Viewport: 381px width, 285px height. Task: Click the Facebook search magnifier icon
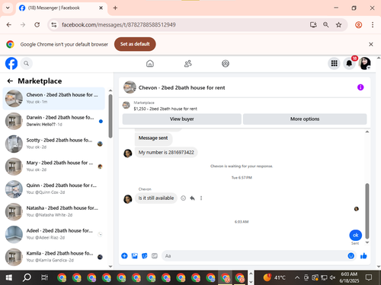pos(26,63)
